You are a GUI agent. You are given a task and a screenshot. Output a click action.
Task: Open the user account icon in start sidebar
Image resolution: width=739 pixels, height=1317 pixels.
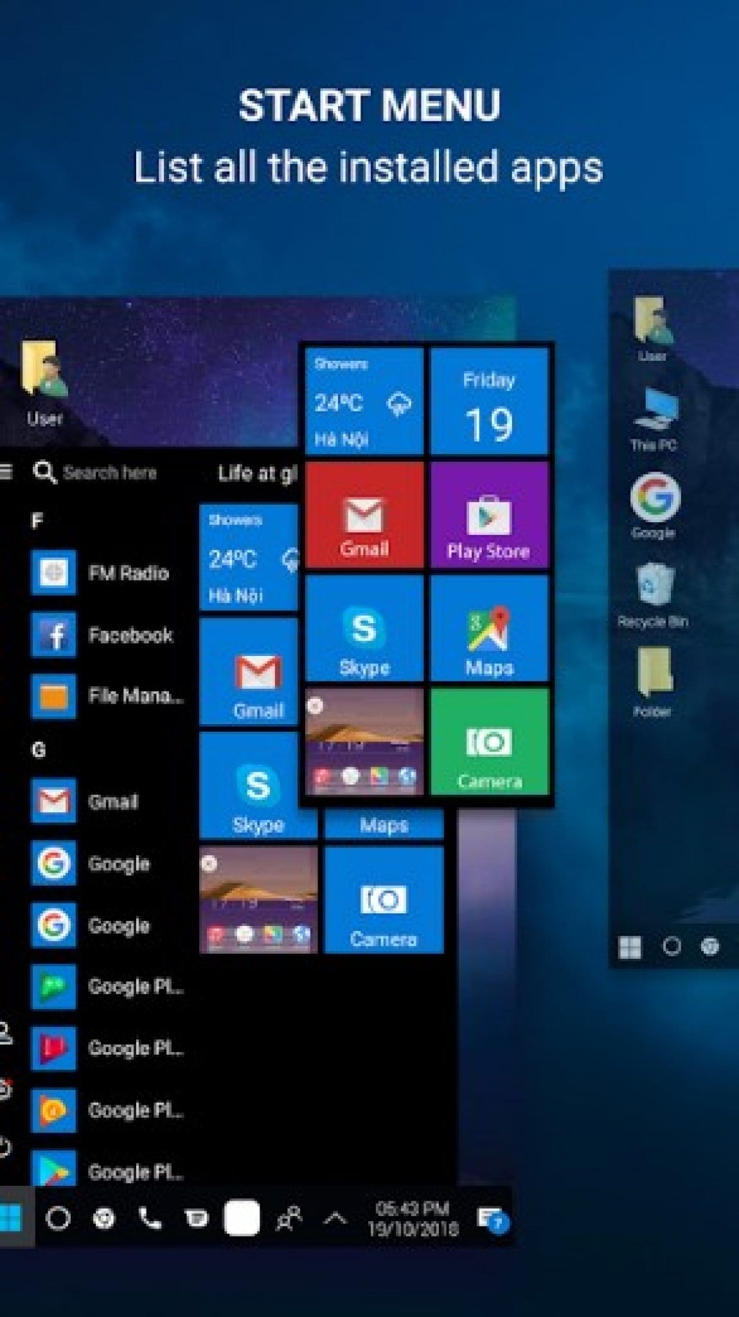pos(5,1033)
